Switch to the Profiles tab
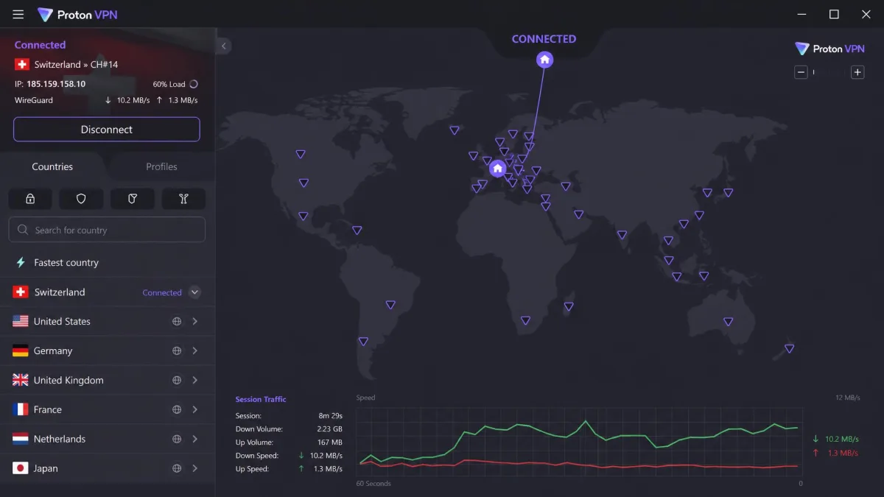 tap(161, 166)
